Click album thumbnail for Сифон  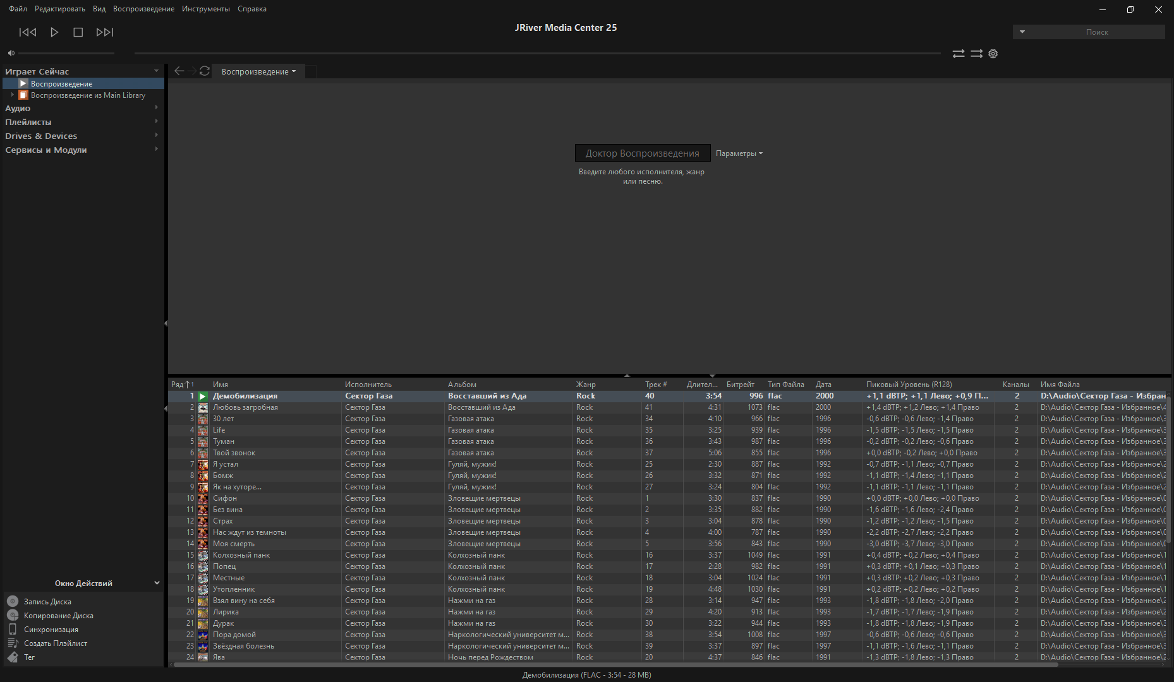[203, 498]
